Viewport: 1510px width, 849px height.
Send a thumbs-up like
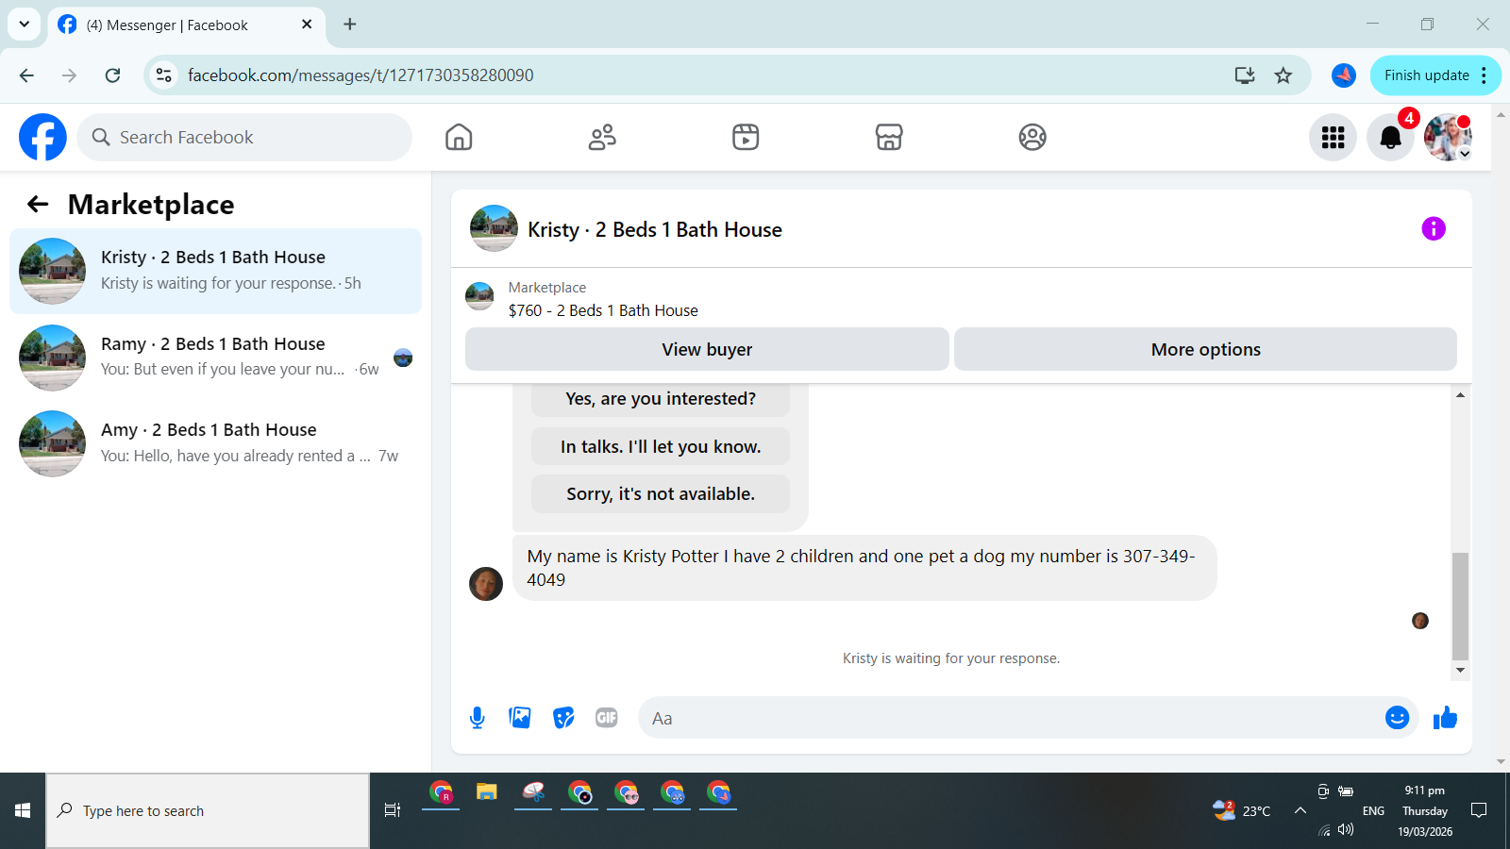point(1445,718)
